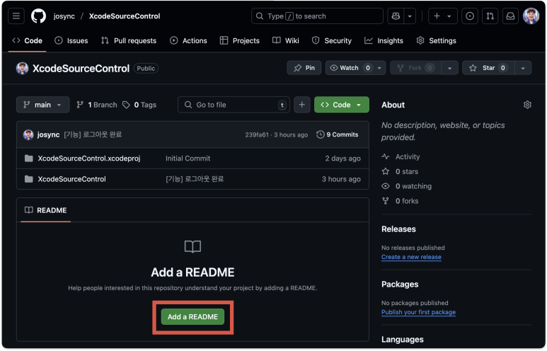
Task: Open the repository Settings tab
Action: coord(436,40)
